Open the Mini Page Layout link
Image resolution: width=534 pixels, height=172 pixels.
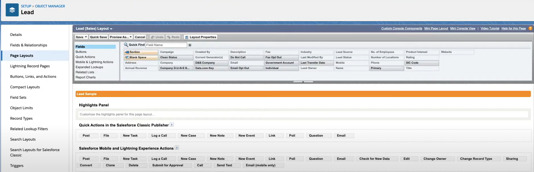[436, 28]
